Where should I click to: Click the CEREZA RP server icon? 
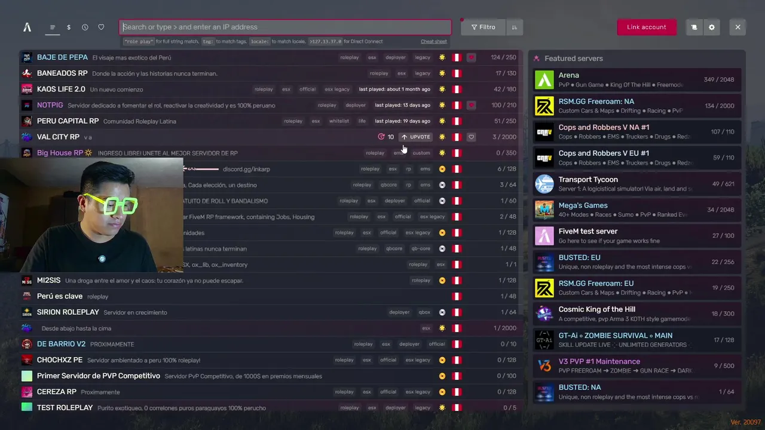[x=27, y=392]
